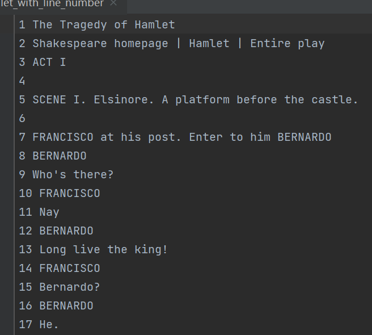Click 'BERNARDO' on line 16

click(x=66, y=306)
